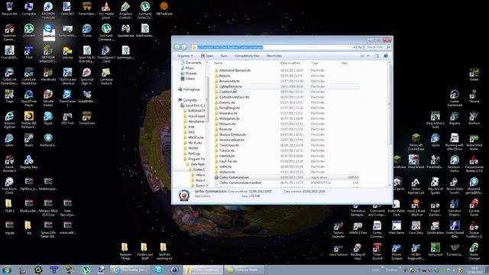
Task: Focus the Explorer search box
Action: 377,47
